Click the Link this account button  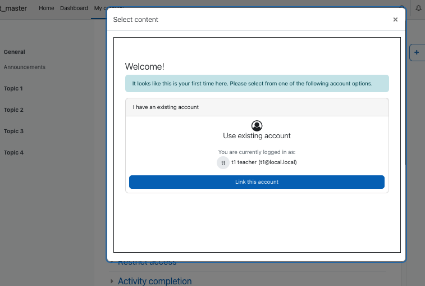pyautogui.click(x=257, y=182)
